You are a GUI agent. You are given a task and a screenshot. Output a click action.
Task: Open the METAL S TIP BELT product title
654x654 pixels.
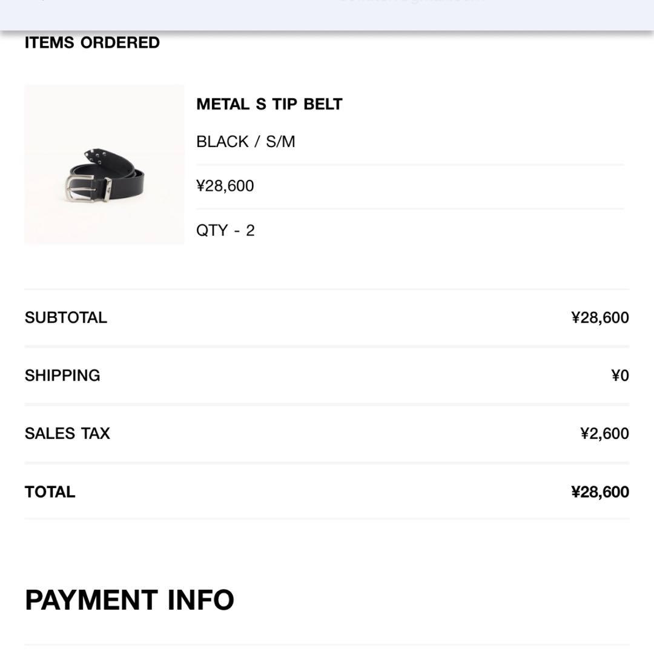pos(269,104)
